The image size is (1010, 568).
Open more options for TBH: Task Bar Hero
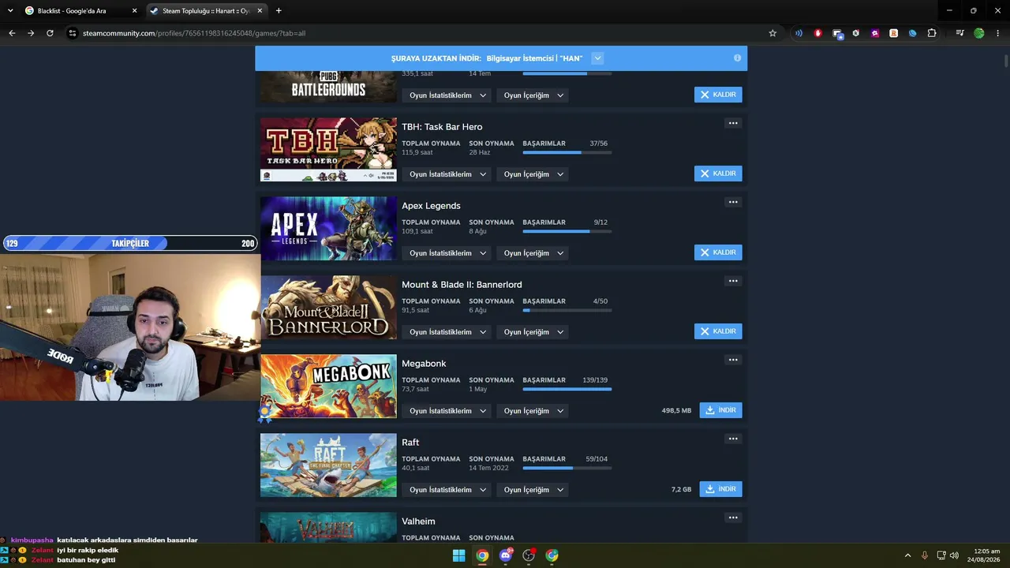click(x=733, y=123)
